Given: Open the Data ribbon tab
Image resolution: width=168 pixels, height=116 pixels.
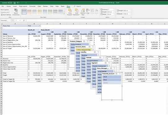Looking at the screenshot, I should (x=39, y=6).
